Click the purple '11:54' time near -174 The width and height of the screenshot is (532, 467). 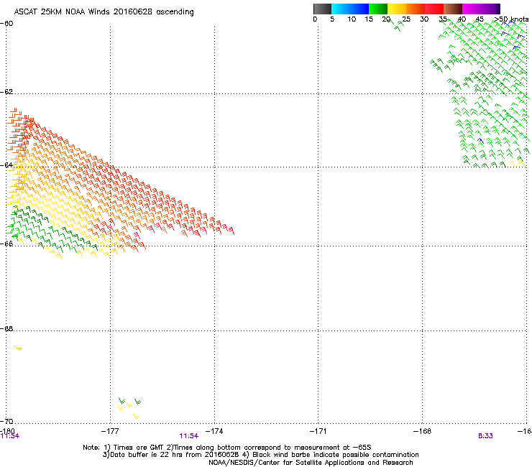coord(188,436)
